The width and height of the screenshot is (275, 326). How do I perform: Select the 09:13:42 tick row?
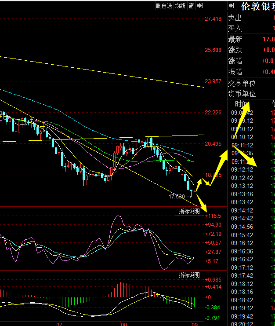(251, 202)
